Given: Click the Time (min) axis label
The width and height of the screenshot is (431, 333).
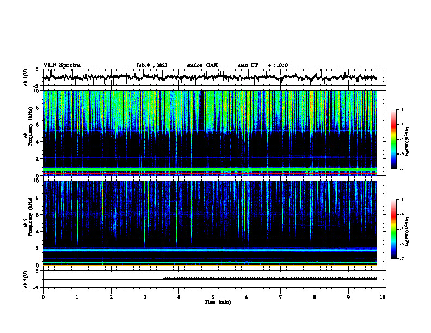Looking at the screenshot, I should (x=218, y=302).
